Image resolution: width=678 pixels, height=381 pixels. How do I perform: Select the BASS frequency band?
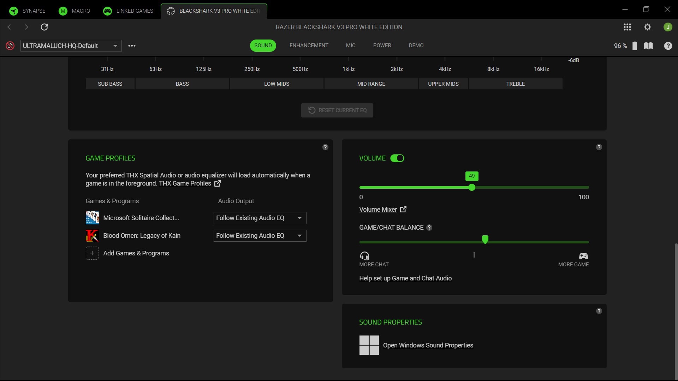click(x=182, y=84)
